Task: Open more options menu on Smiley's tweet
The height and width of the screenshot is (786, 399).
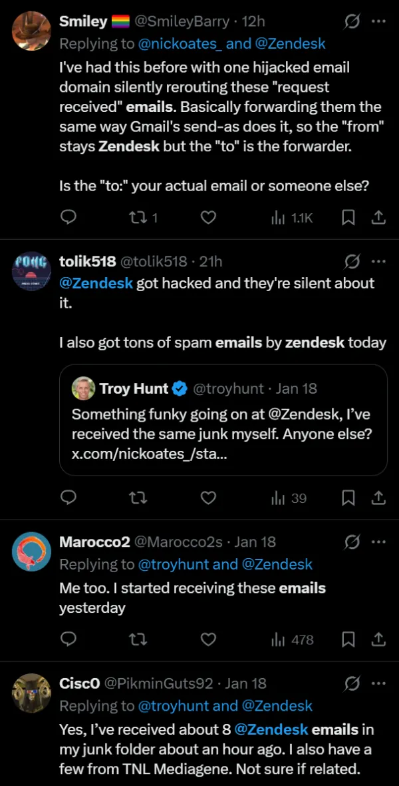Action: coord(379,21)
